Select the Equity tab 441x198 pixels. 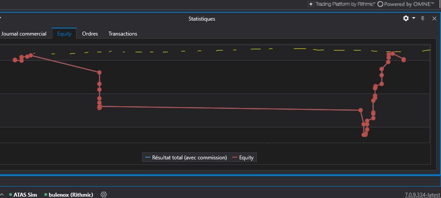click(x=64, y=34)
